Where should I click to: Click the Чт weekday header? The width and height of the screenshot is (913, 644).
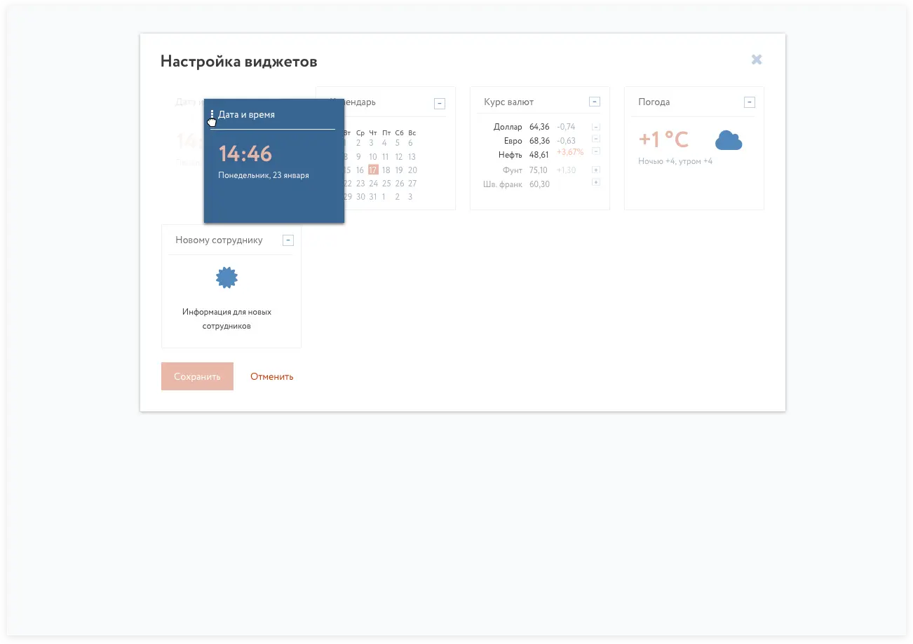point(373,132)
